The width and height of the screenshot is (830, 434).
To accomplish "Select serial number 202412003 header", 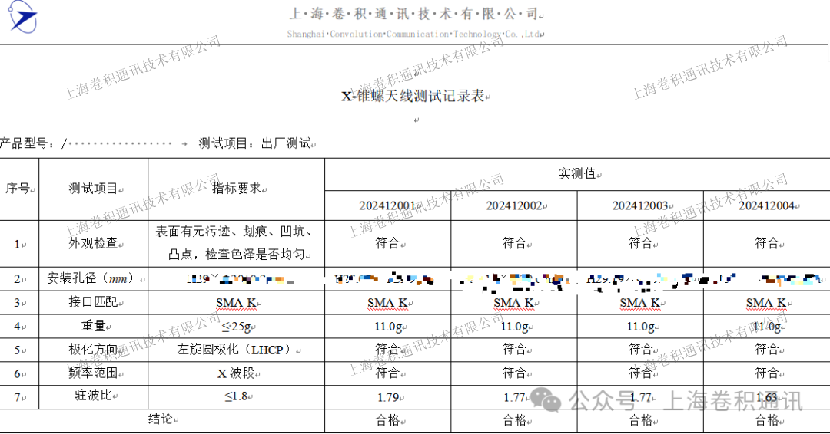I will (x=640, y=206).
